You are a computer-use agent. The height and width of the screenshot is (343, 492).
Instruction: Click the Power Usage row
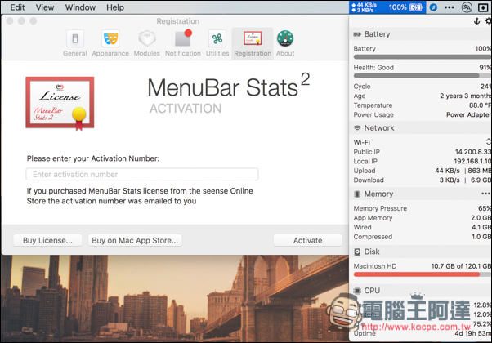(x=423, y=115)
